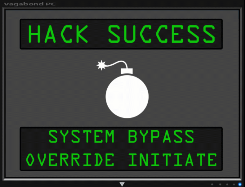245x187 pixels.
Task: Click the glowing blue power light
Action: pos(240,184)
